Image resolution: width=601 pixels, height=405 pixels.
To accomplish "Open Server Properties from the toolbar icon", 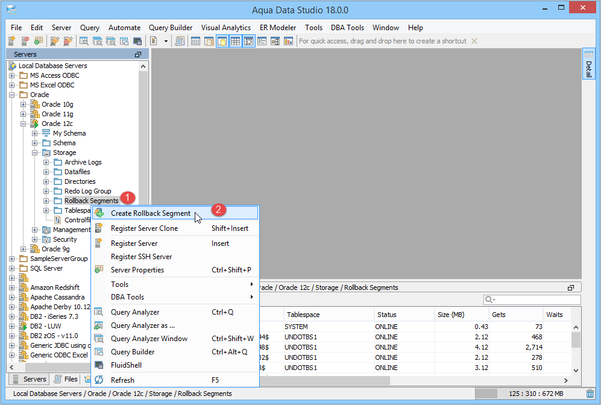I will point(39,41).
